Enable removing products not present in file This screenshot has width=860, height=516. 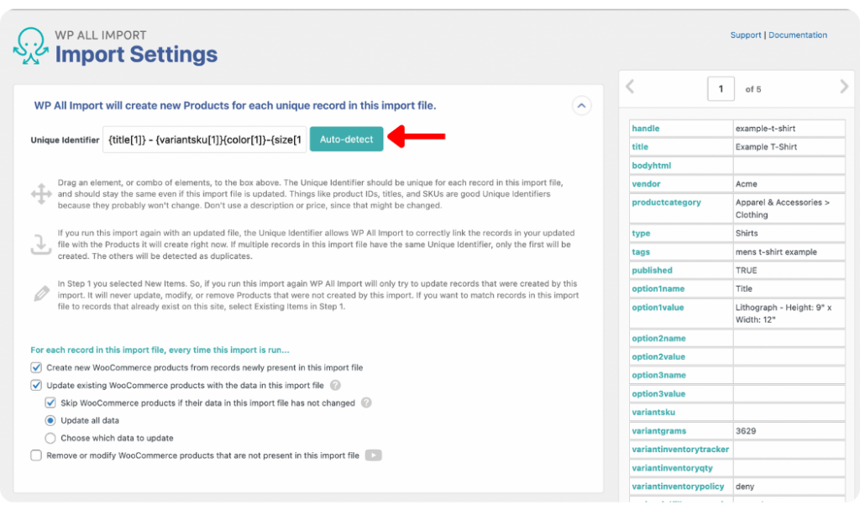click(35, 455)
